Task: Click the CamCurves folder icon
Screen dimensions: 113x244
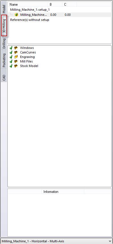Action: [x=16, y=52]
